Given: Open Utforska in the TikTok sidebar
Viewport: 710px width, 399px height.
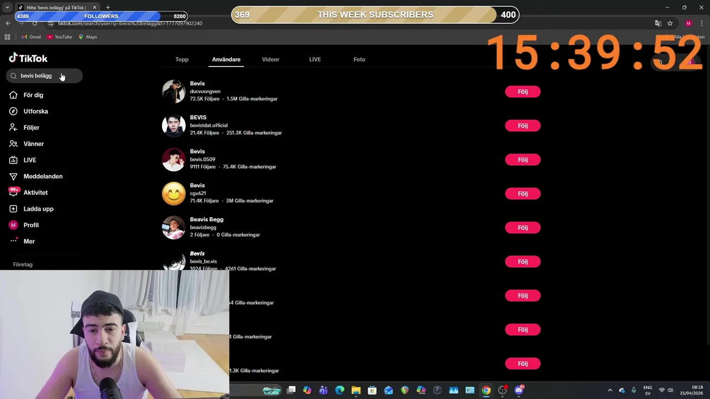Looking at the screenshot, I should [x=28, y=111].
